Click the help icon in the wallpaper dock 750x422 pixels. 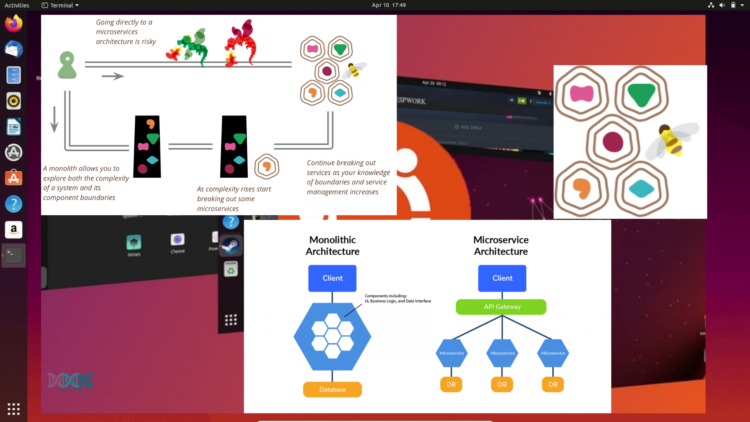click(x=231, y=222)
